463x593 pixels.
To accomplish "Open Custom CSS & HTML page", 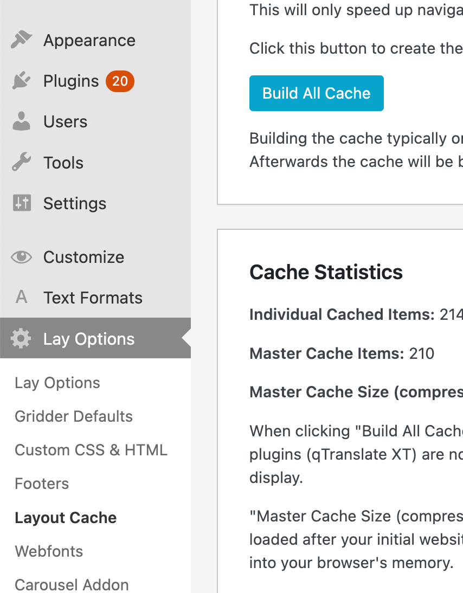I will (91, 450).
